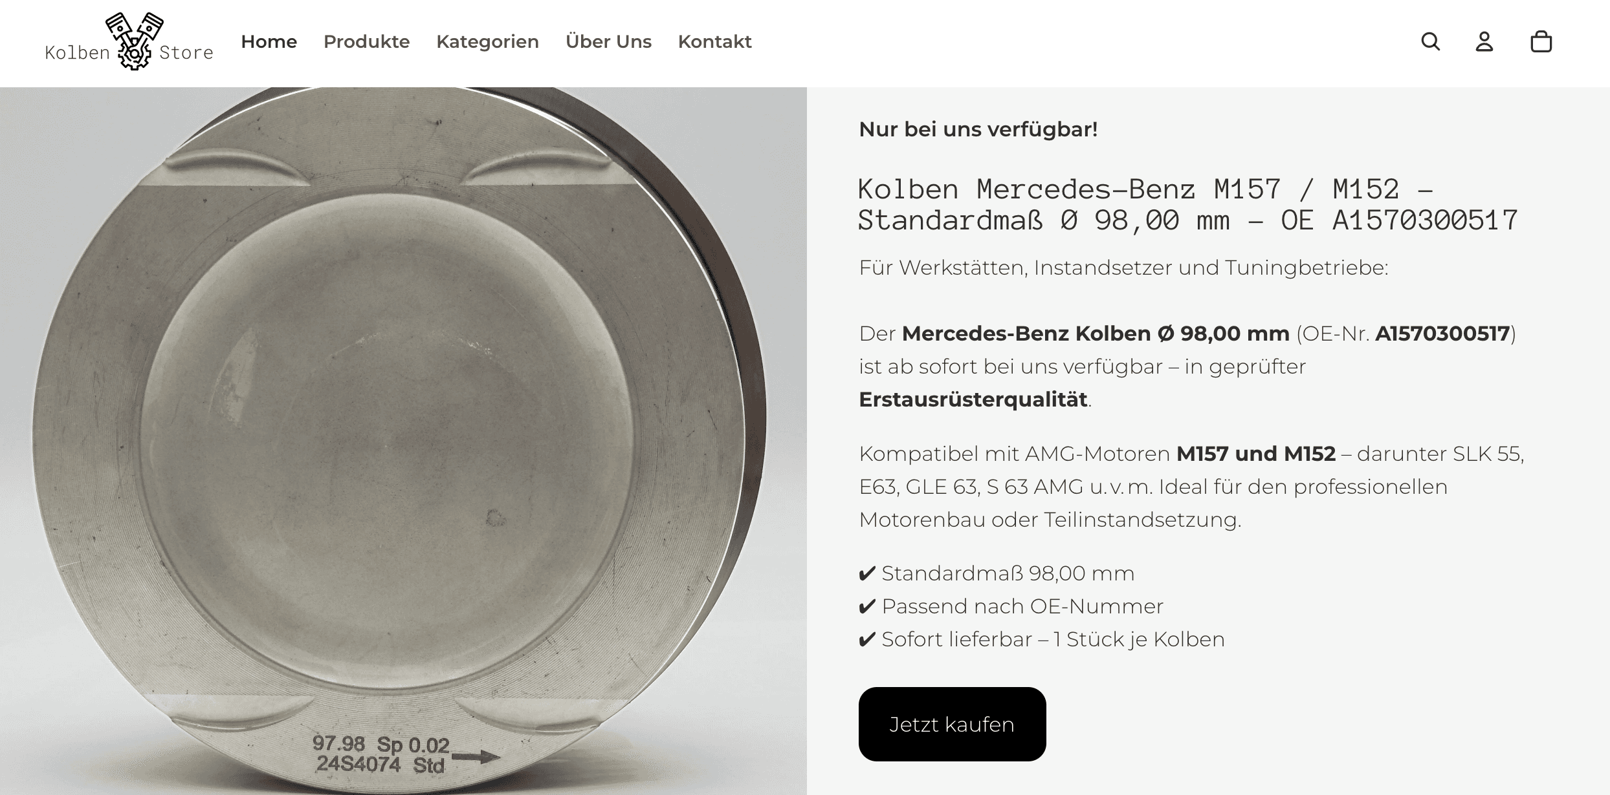The height and width of the screenshot is (795, 1610).
Task: Open the Kontakt page link
Action: pos(715,42)
